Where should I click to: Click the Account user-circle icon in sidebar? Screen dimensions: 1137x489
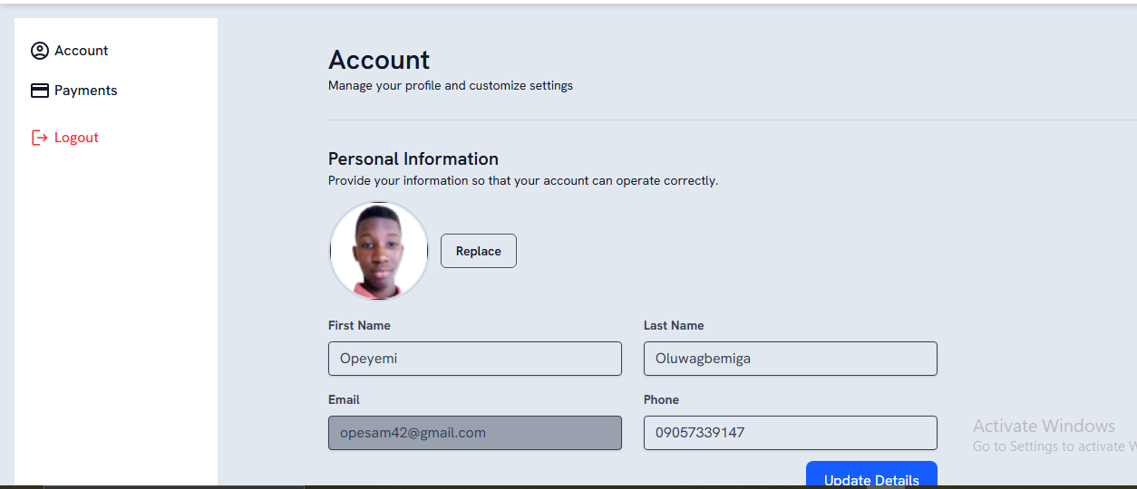tap(39, 51)
